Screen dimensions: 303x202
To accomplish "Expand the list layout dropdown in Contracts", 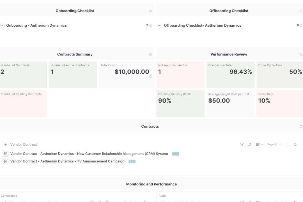I will [259, 144].
